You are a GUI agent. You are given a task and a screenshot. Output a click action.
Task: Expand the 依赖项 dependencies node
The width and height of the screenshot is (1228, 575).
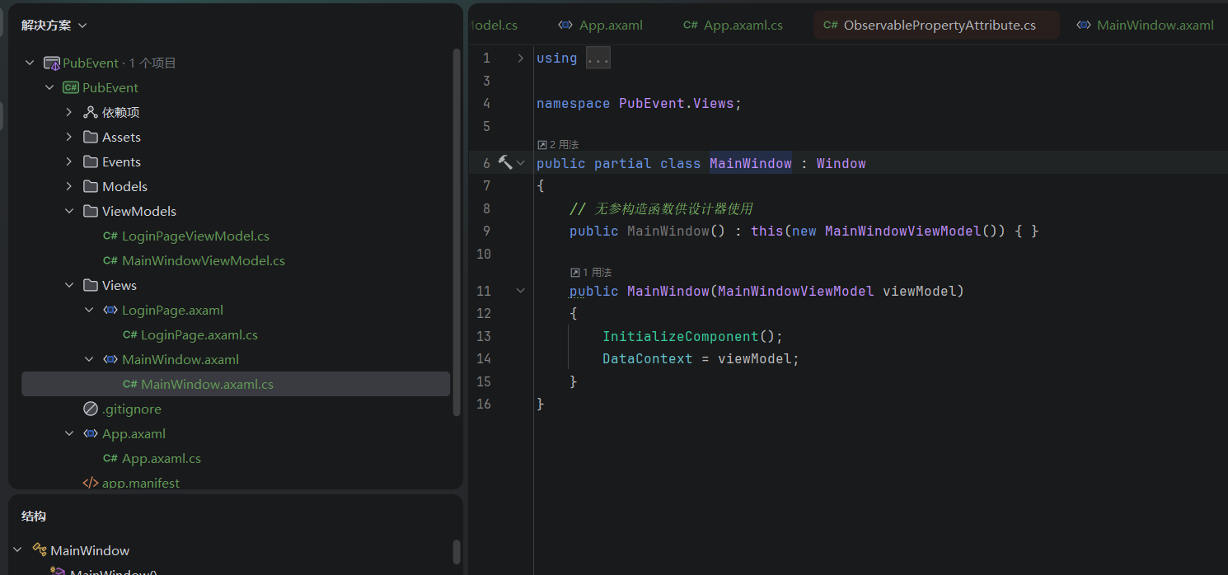point(69,113)
